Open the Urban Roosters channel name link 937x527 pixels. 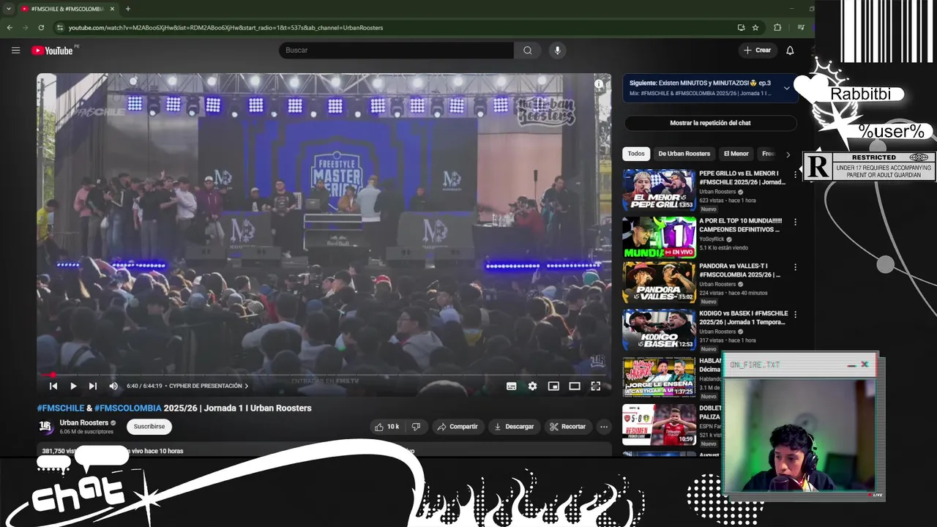point(84,422)
